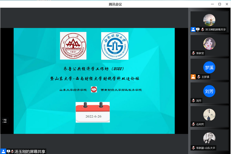231x154 pixels.
Task: Click blue host icon on 汤玉刚 participant tile
Action: click(193, 30)
